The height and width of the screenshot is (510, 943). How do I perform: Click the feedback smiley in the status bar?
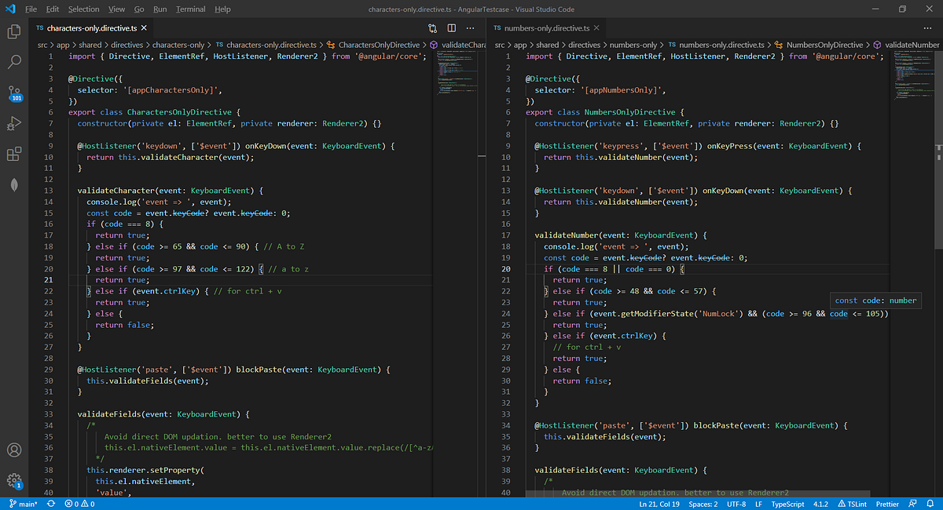coord(912,504)
